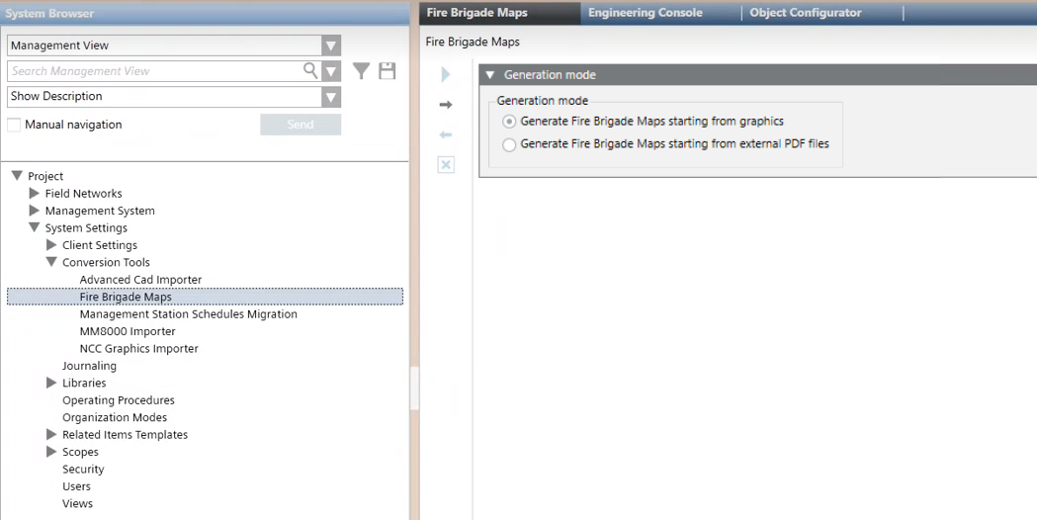Click the Search Management View field
Viewport: 1037px width, 520px height.
(153, 71)
